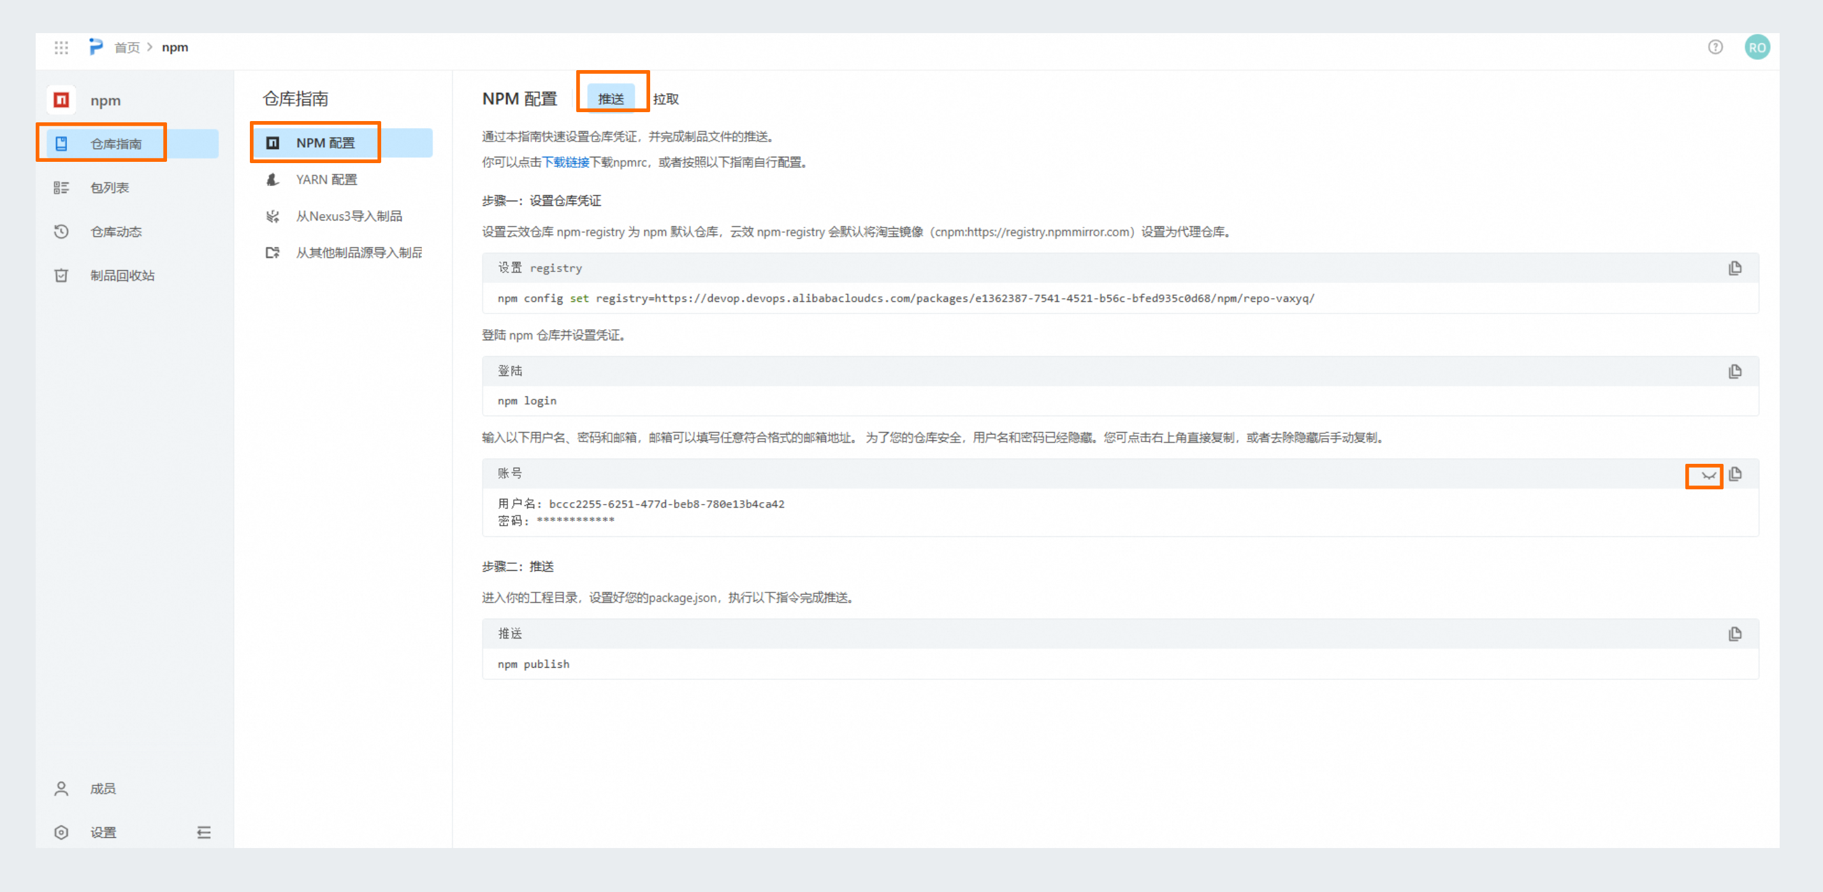Open 制品回收站 recycle bin
The image size is (1823, 892).
pos(122,275)
